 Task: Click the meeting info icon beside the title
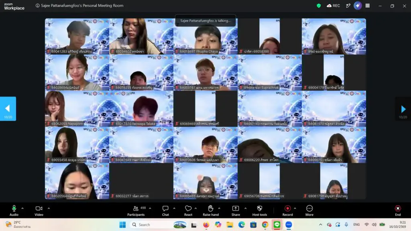(37, 6)
